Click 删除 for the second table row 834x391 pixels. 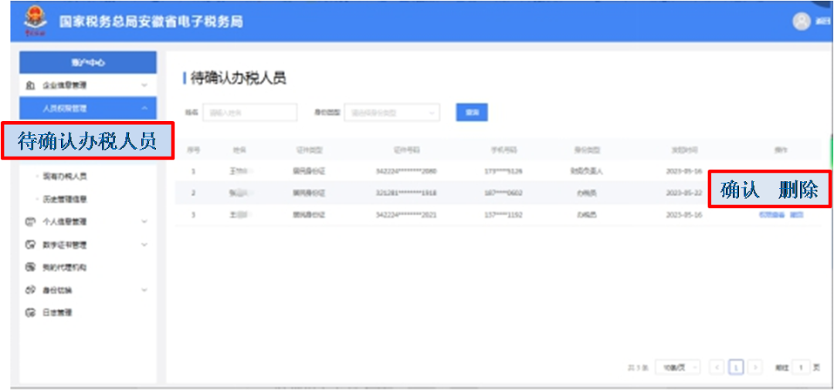(x=798, y=190)
